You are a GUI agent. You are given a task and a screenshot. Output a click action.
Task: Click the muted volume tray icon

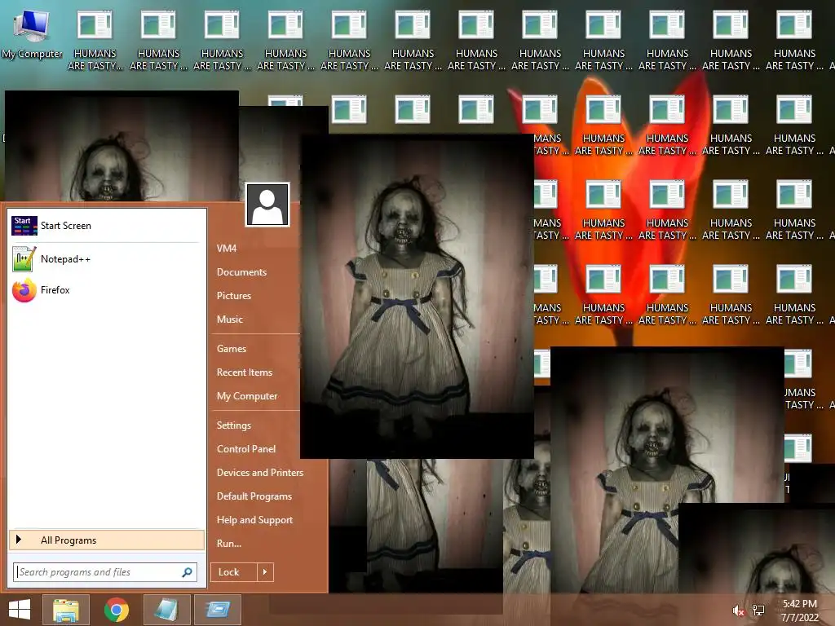(737, 611)
